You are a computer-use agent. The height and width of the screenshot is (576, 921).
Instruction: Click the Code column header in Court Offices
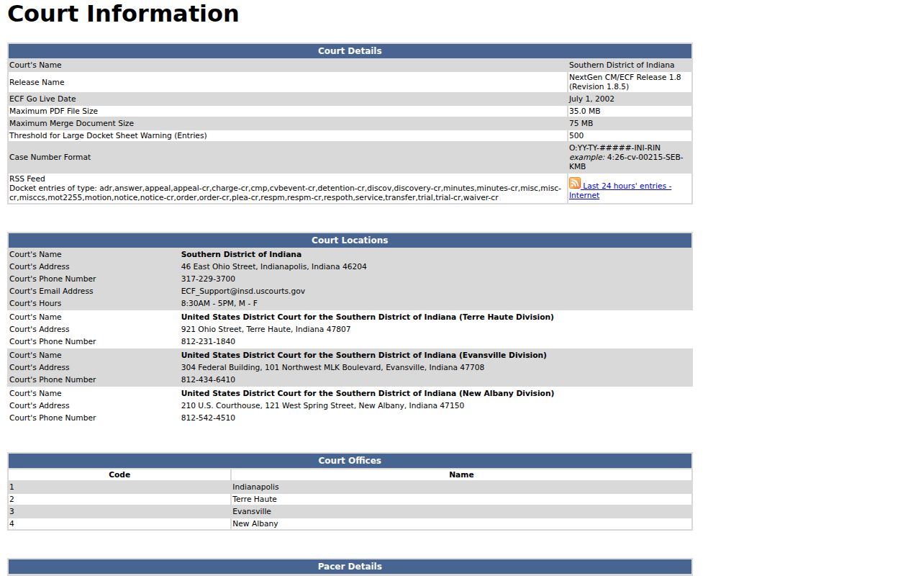(119, 474)
